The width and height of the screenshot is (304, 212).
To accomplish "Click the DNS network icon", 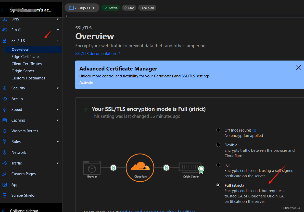I will point(4,19).
